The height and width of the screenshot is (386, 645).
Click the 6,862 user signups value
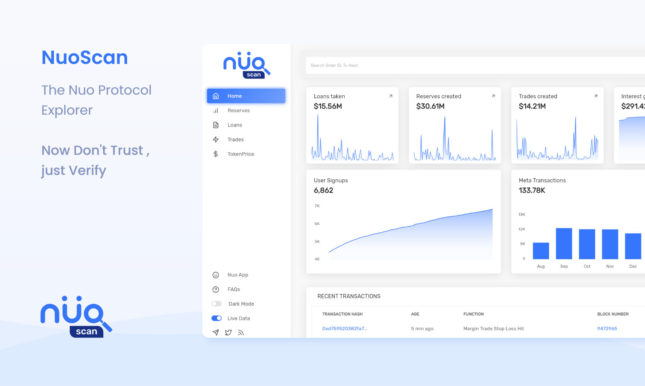point(324,190)
